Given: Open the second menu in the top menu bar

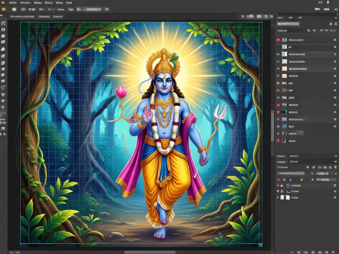Looking at the screenshot, I should click(25, 3).
